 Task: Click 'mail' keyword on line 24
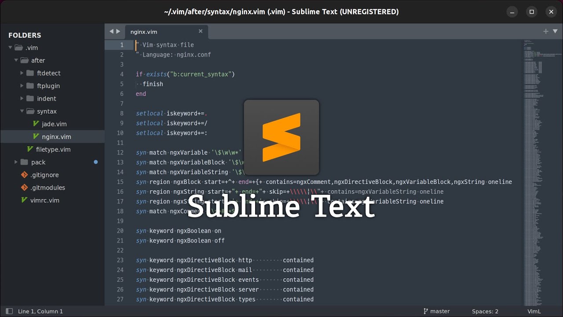245,270
